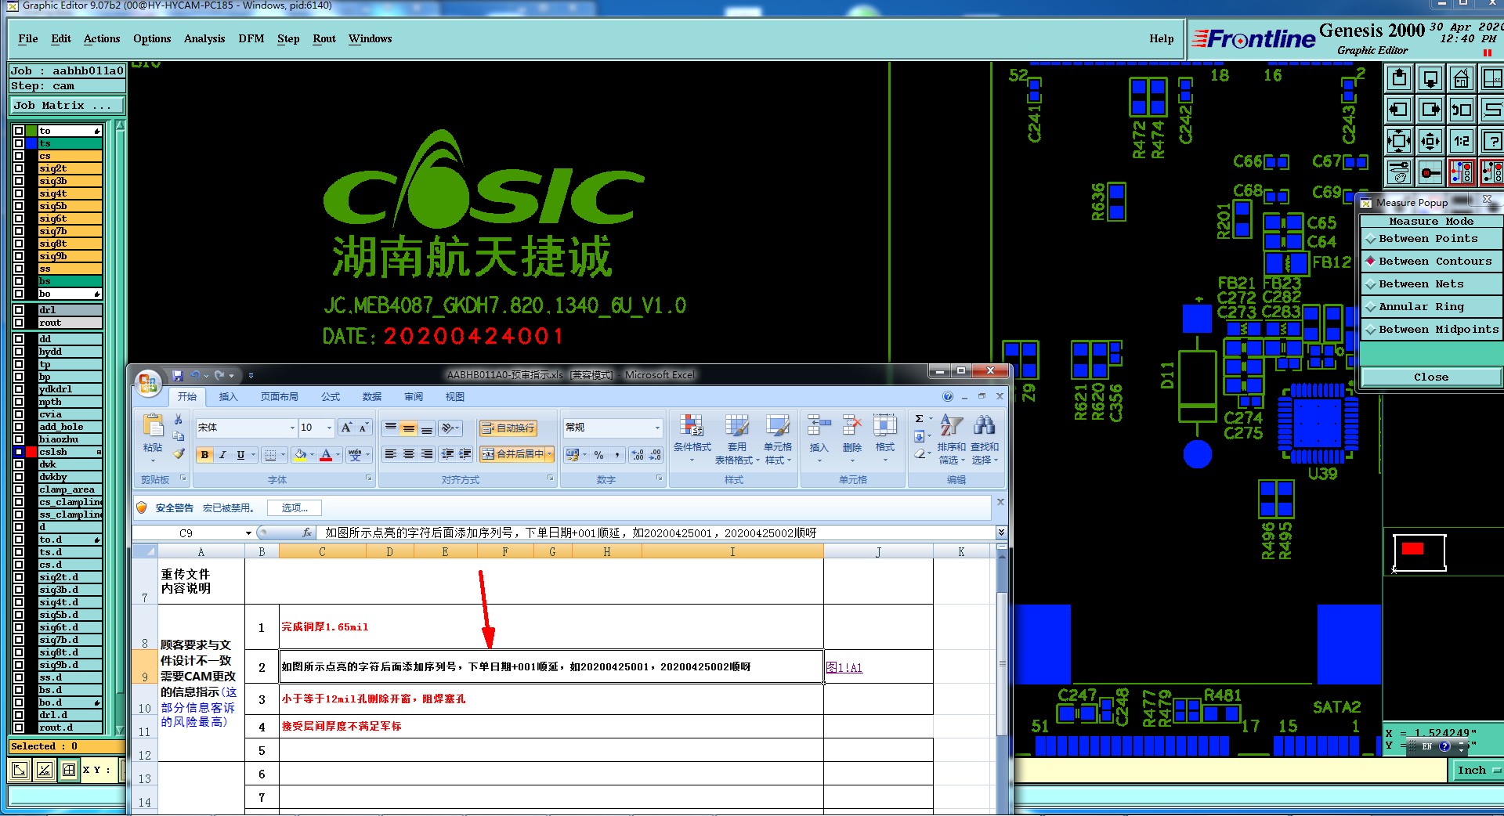Click the increase font size icon

(346, 428)
